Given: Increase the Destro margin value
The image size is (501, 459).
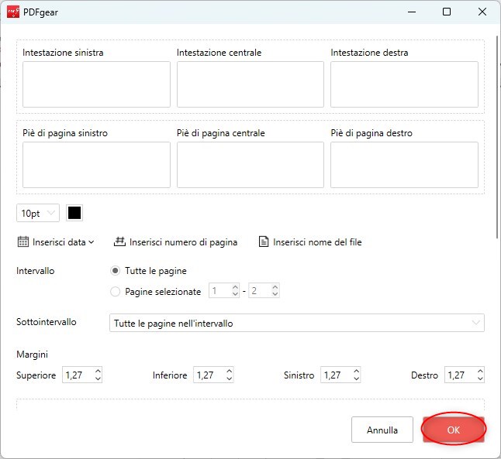Looking at the screenshot, I should (x=480, y=371).
